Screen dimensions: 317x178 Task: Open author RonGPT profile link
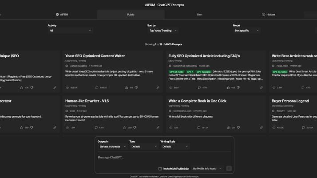tap(281, 111)
